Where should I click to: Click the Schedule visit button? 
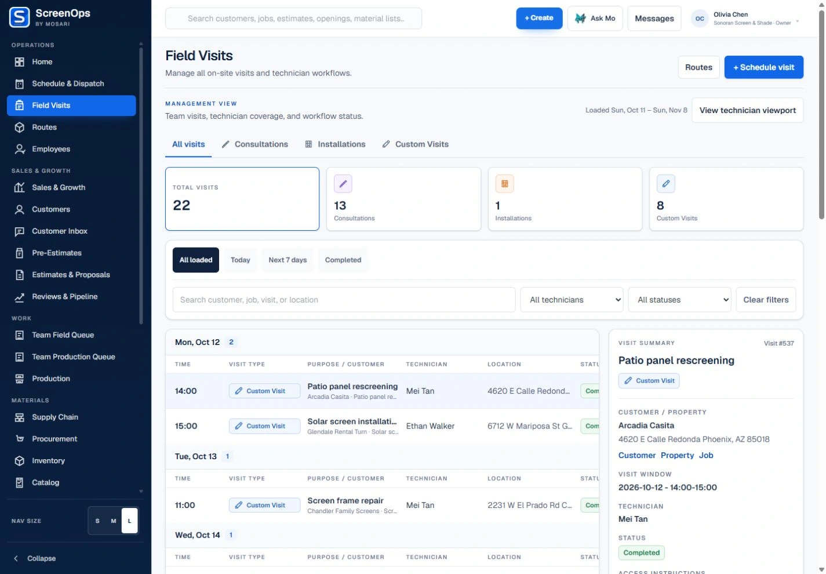point(764,67)
